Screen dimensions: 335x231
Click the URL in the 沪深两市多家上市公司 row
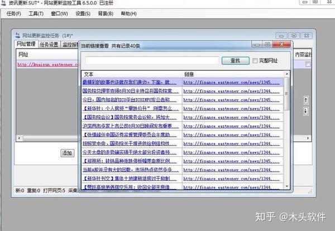(231, 126)
